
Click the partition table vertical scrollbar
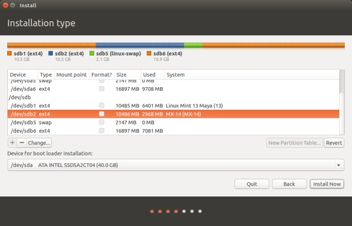pyautogui.click(x=341, y=104)
